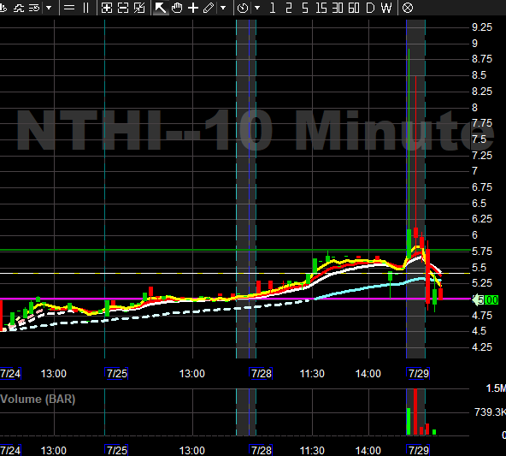The width and height of the screenshot is (506, 456).
Task: Click the 7/29 date label below volume
Action: tap(418, 450)
